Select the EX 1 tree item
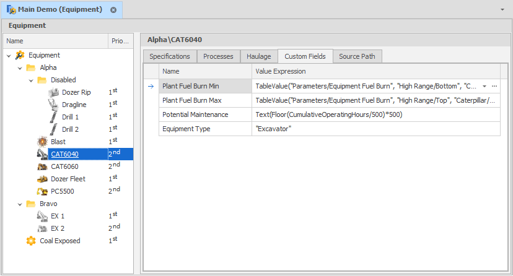513x276 pixels. (x=57, y=216)
